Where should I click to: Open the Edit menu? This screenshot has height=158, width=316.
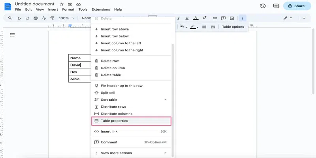coord(28,9)
